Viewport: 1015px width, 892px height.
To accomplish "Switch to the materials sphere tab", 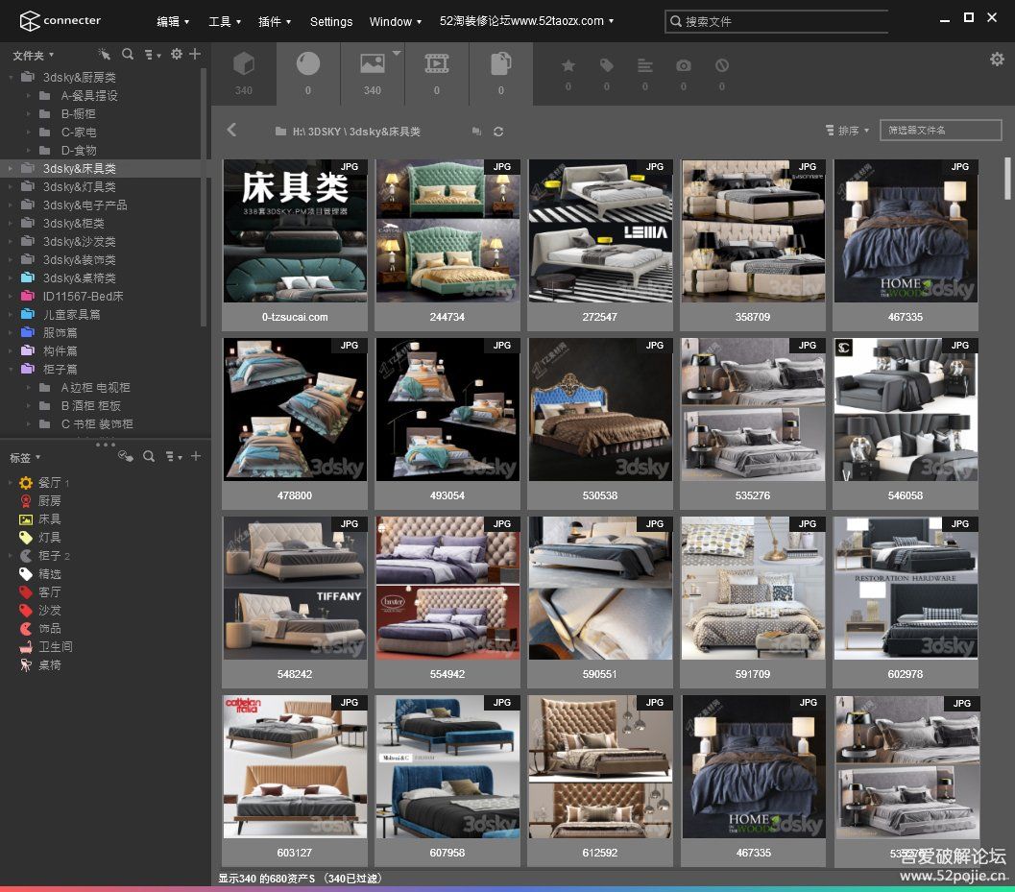I will click(308, 73).
